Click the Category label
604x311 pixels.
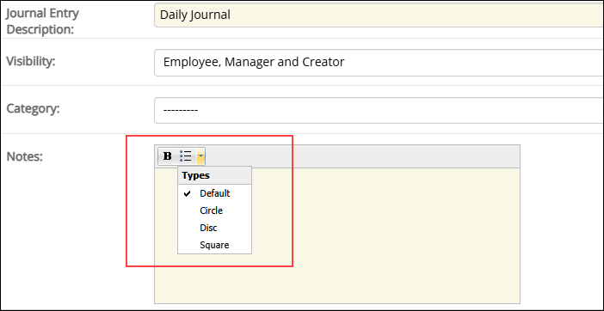pos(34,109)
